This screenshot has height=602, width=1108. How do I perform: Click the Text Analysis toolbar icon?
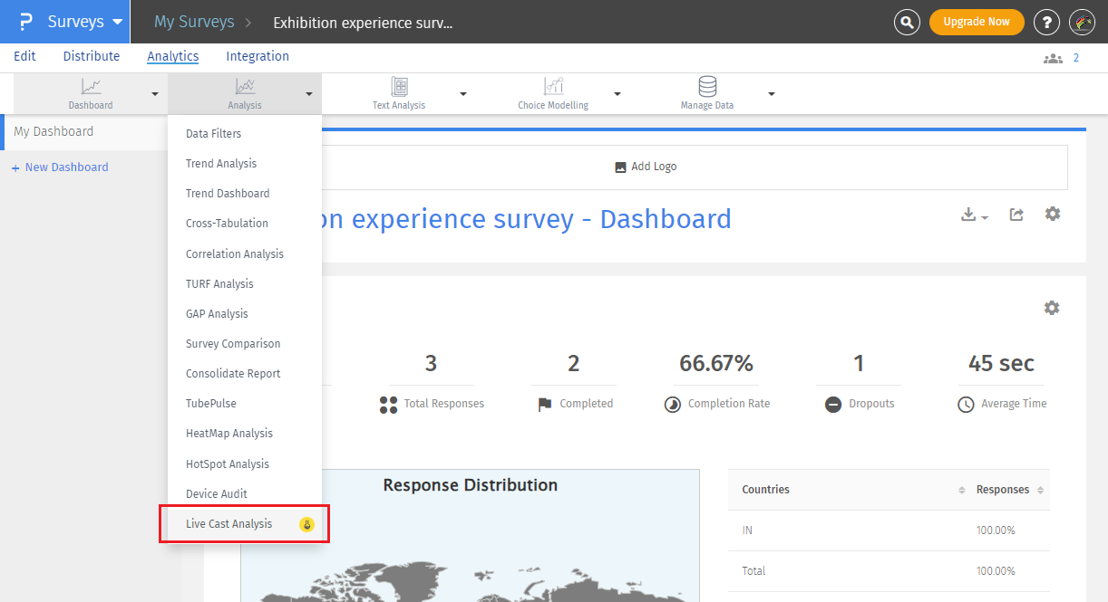click(399, 87)
